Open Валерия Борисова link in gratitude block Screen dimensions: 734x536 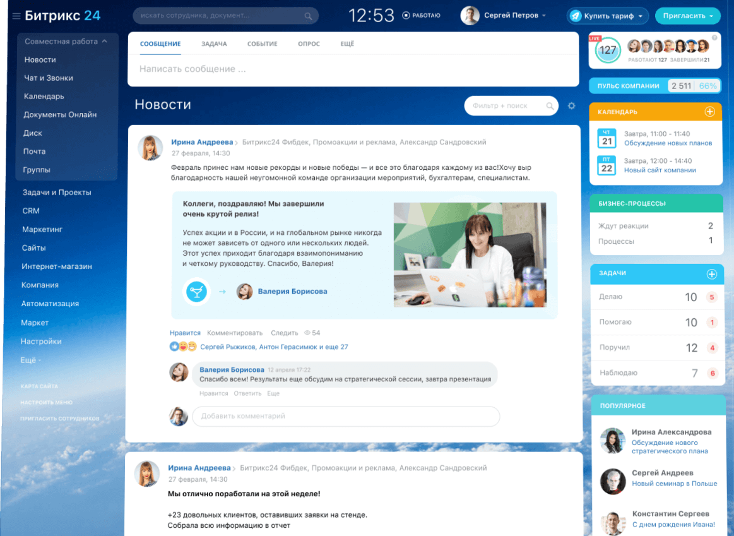click(x=293, y=291)
